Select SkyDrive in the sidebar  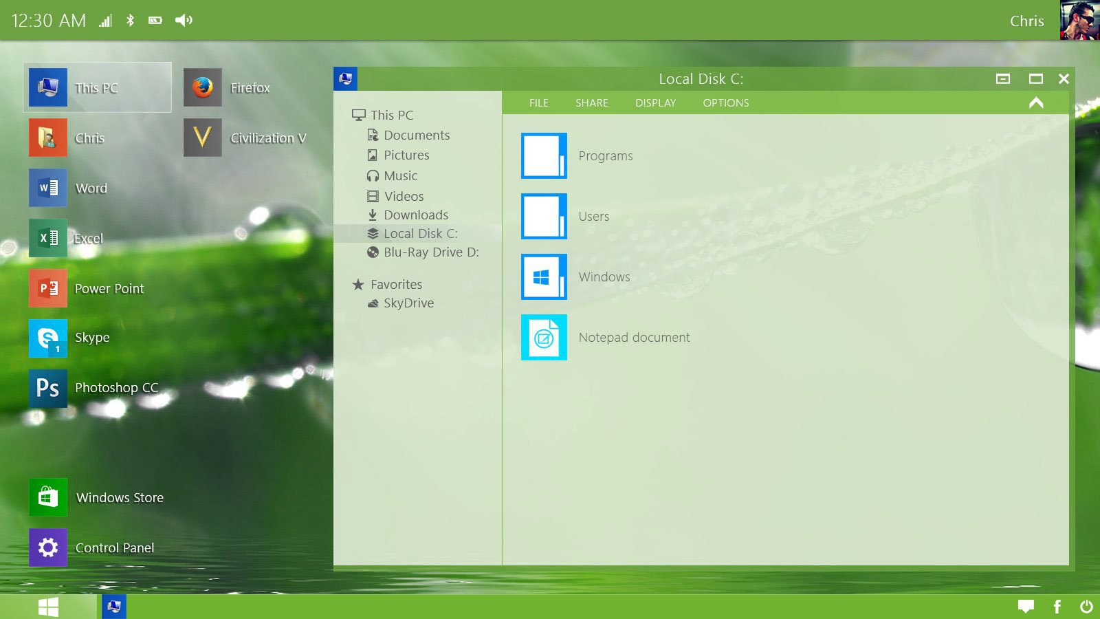(x=401, y=303)
